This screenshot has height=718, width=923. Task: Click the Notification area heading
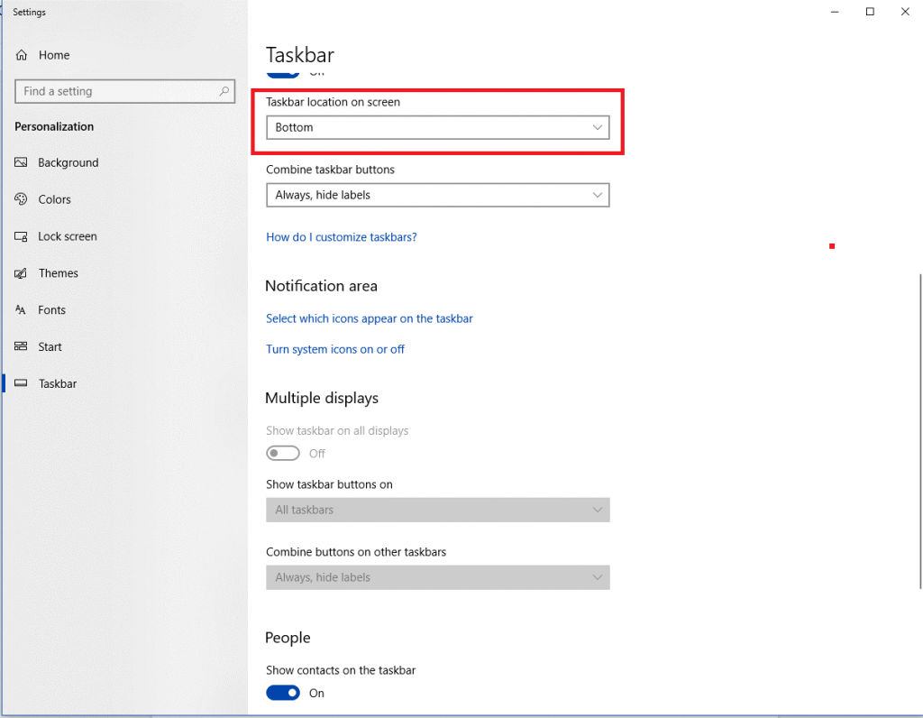[322, 286]
